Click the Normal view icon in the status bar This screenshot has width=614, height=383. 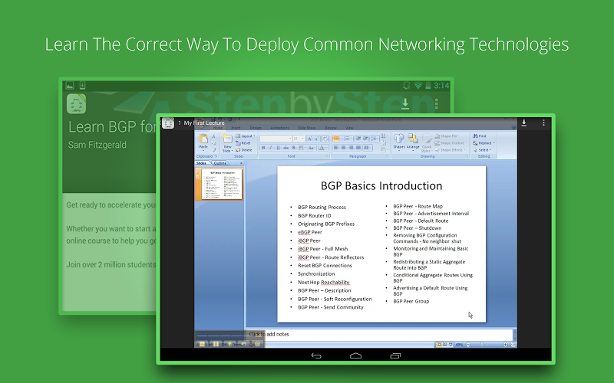click(438, 345)
